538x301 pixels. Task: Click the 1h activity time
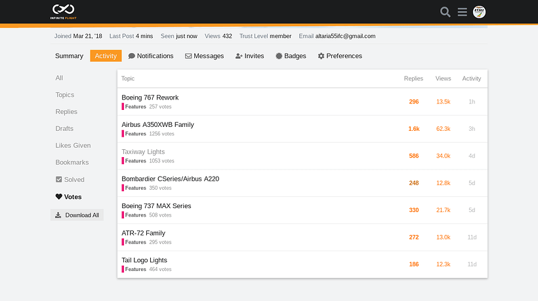point(472,101)
